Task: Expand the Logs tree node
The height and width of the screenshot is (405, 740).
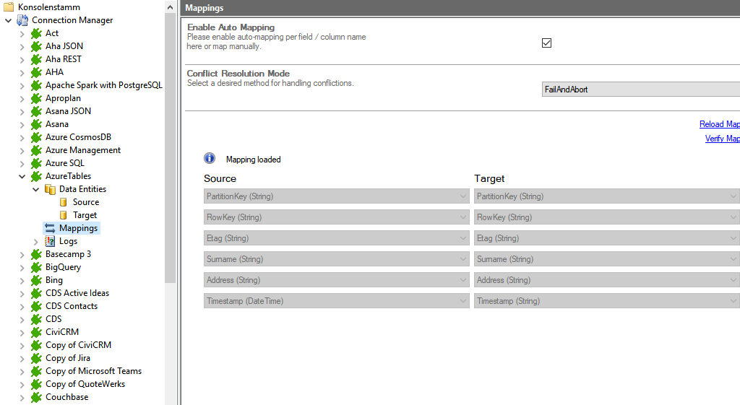Action: tap(36, 241)
